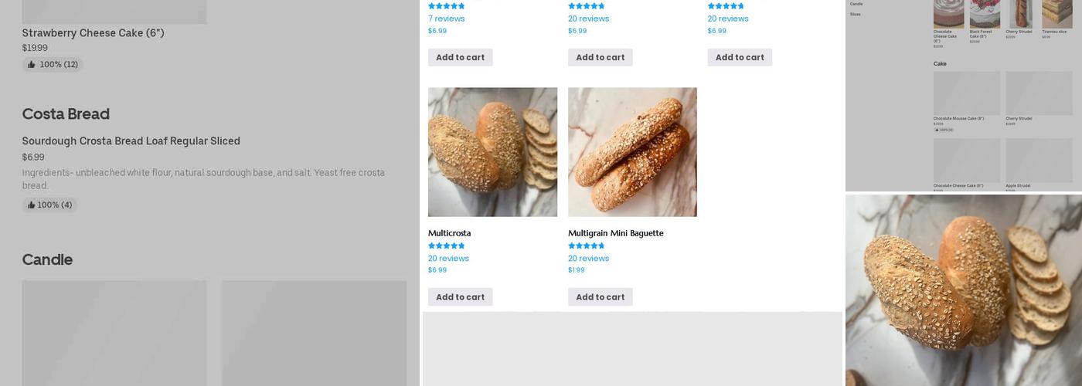Add Multigrain Mini Baguette to cart
This screenshot has width=1082, height=386.
click(x=600, y=297)
